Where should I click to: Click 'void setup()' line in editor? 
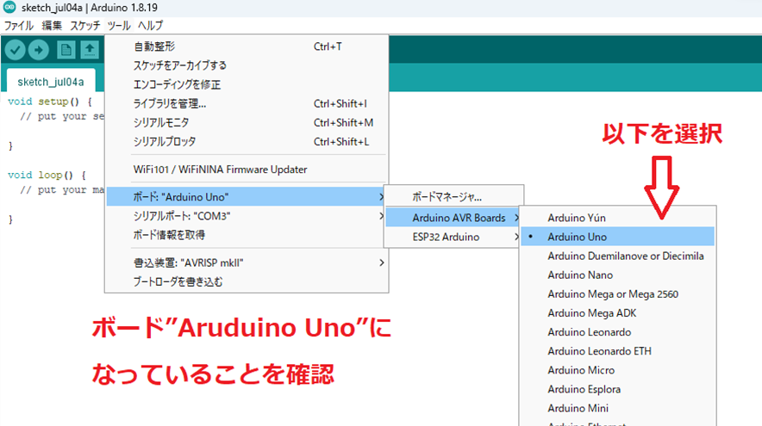pyautogui.click(x=50, y=102)
